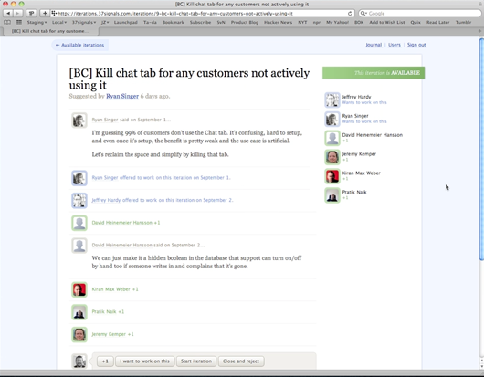The width and height of the screenshot is (484, 377).
Task: Click the browser forward arrow button
Action: click(17, 14)
